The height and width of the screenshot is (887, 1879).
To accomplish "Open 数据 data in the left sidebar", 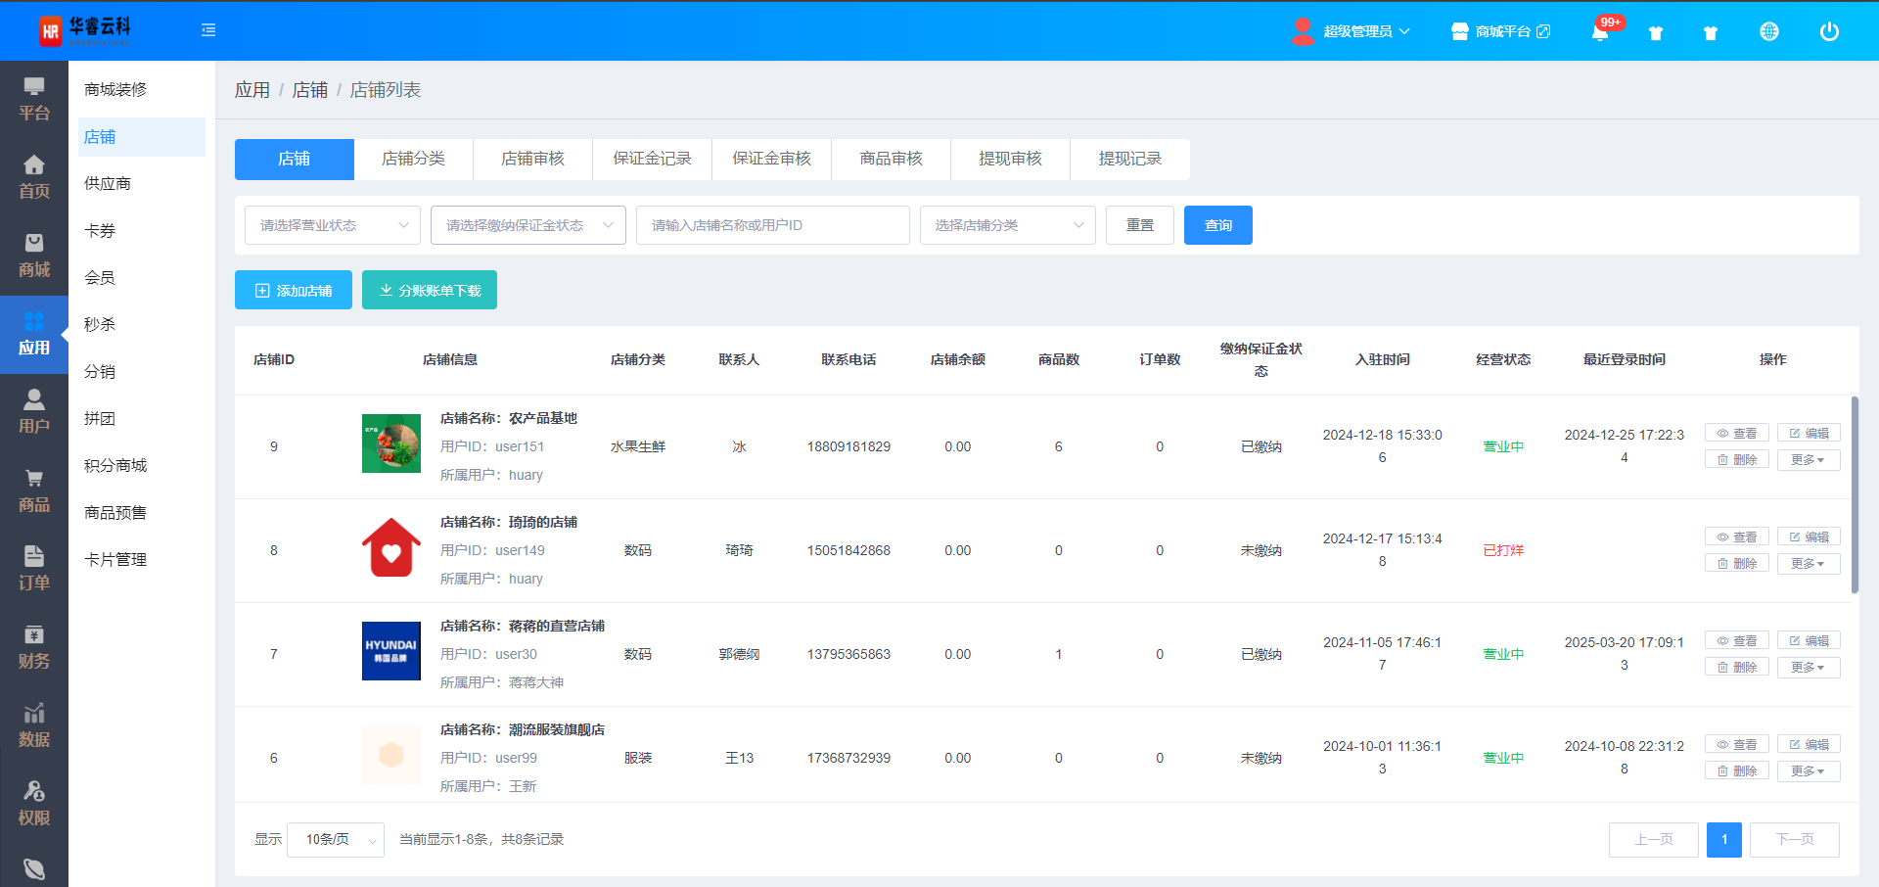I will tap(34, 725).
